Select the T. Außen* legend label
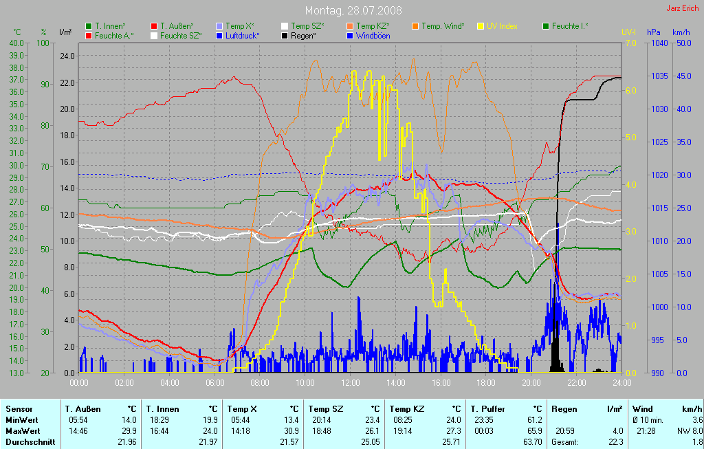 pyautogui.click(x=177, y=27)
